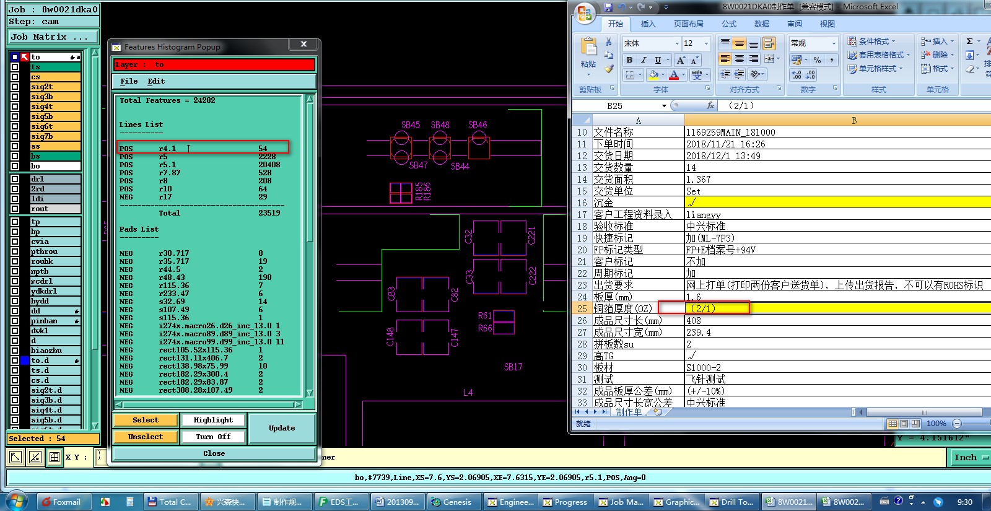Open the File menu in Features Histogram Popup
The height and width of the screenshot is (511, 991).
pyautogui.click(x=129, y=81)
